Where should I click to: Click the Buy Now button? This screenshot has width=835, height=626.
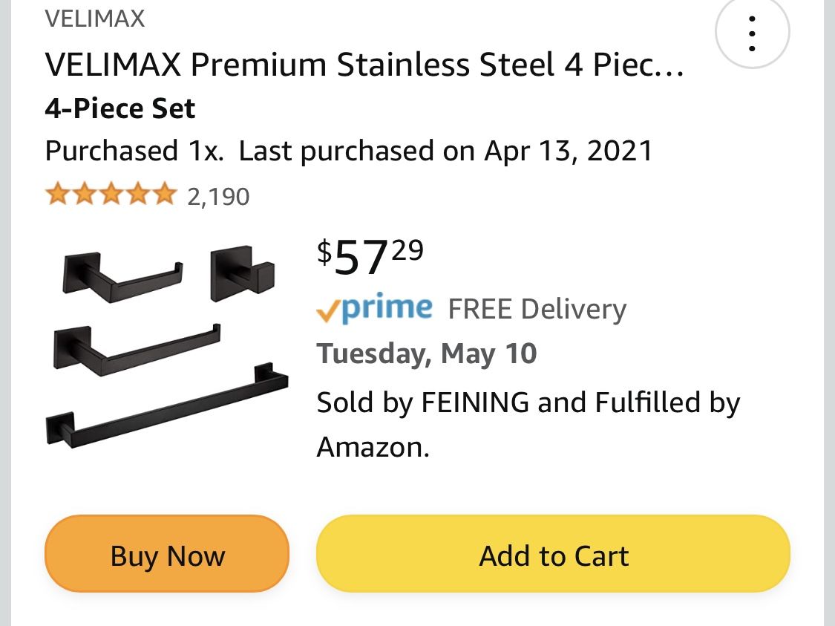167,555
